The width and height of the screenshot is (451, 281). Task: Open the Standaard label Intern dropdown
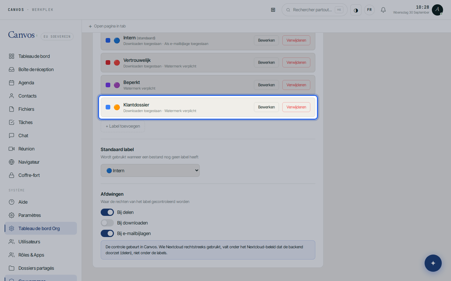(x=150, y=171)
